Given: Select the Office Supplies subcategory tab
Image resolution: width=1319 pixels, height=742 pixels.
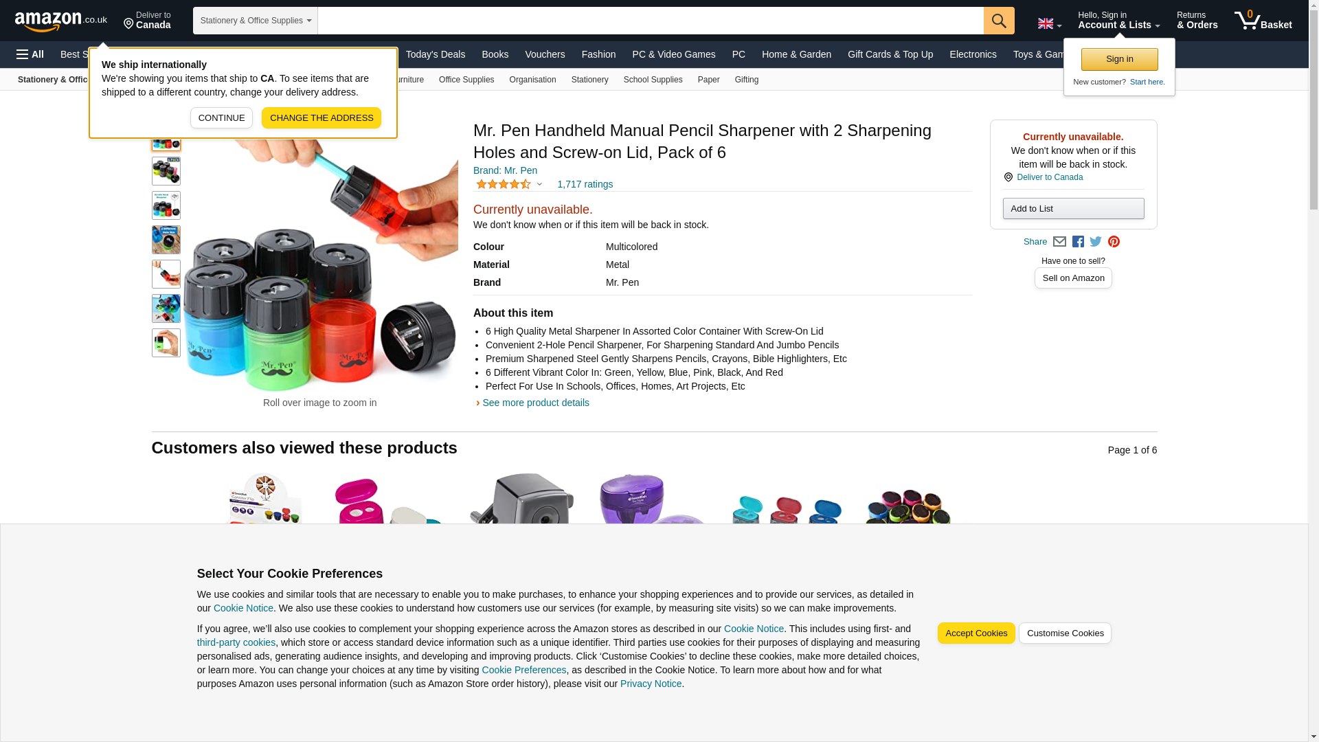Looking at the screenshot, I should click(466, 80).
